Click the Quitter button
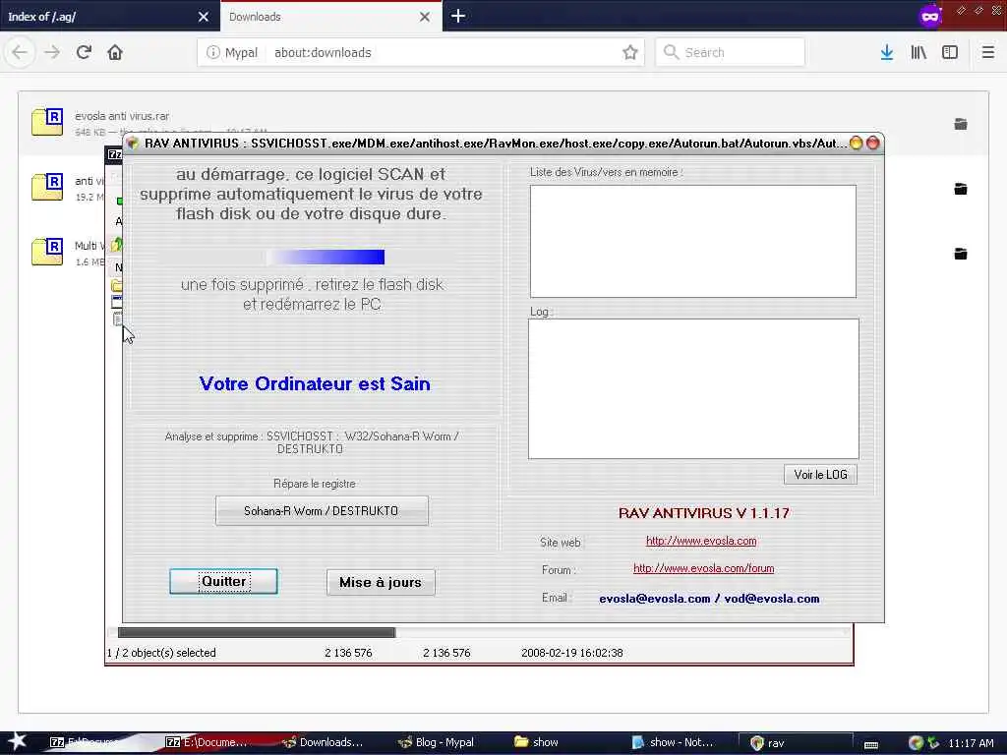Image resolution: width=1007 pixels, height=755 pixels. pyautogui.click(x=223, y=582)
